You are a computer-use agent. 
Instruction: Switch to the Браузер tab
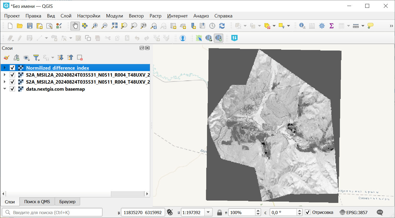67,202
